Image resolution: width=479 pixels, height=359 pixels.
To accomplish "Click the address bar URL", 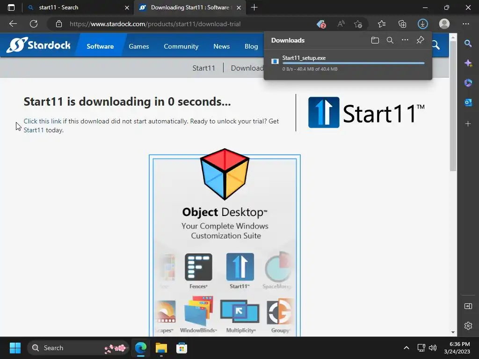I will click(155, 24).
